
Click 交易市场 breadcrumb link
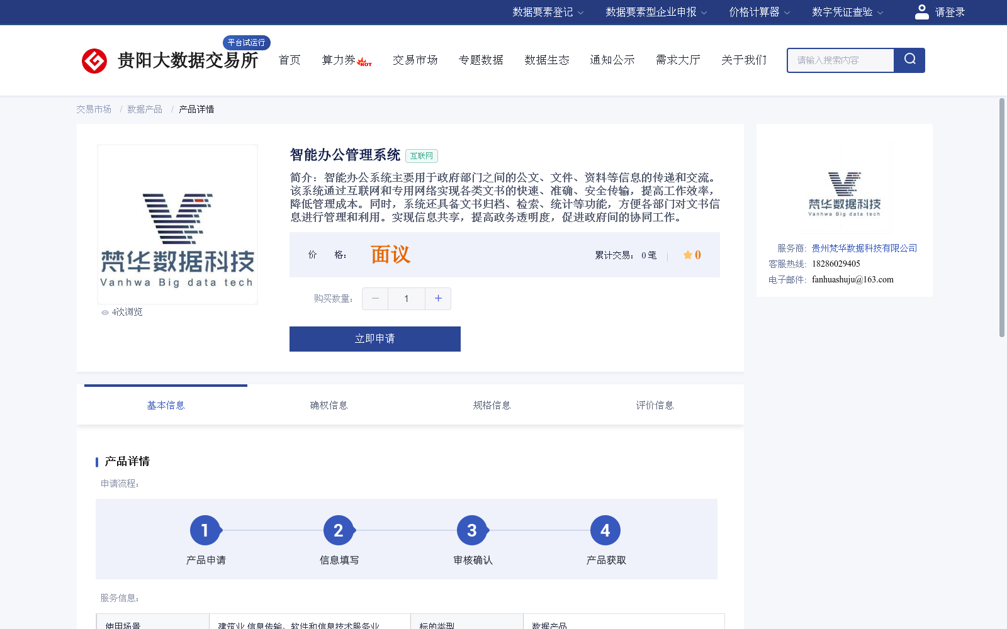tap(94, 109)
